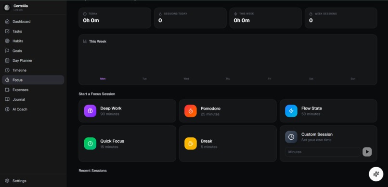Click the Thu label in weekly chart

(228, 79)
